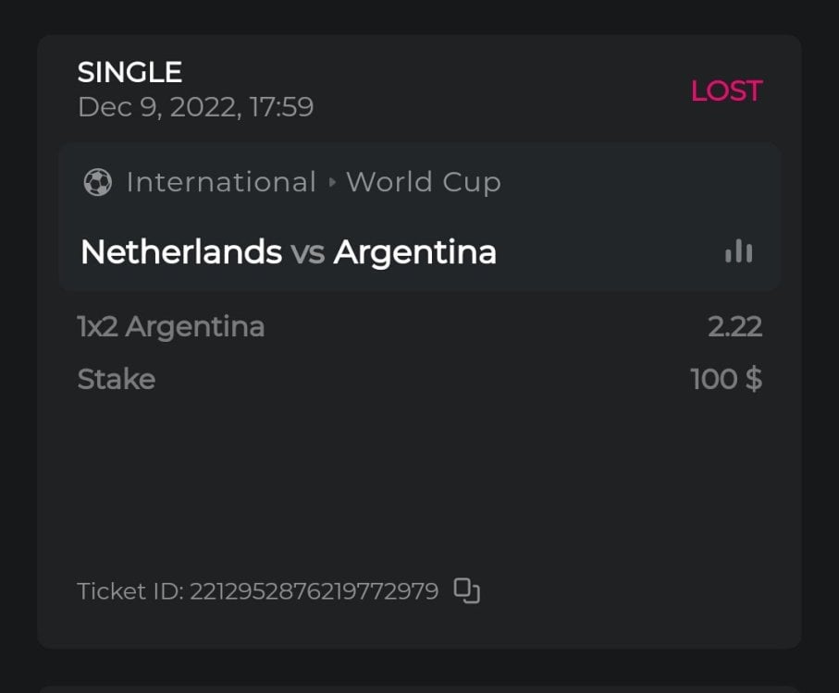
Task: Select the Argentina team name in match title
Action: (x=414, y=251)
